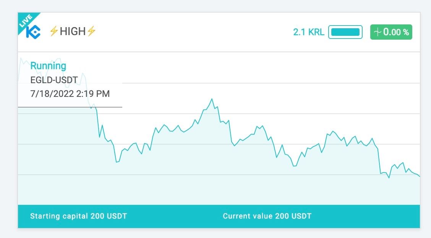Click the Starting capital 200 USDT label

tap(79, 216)
